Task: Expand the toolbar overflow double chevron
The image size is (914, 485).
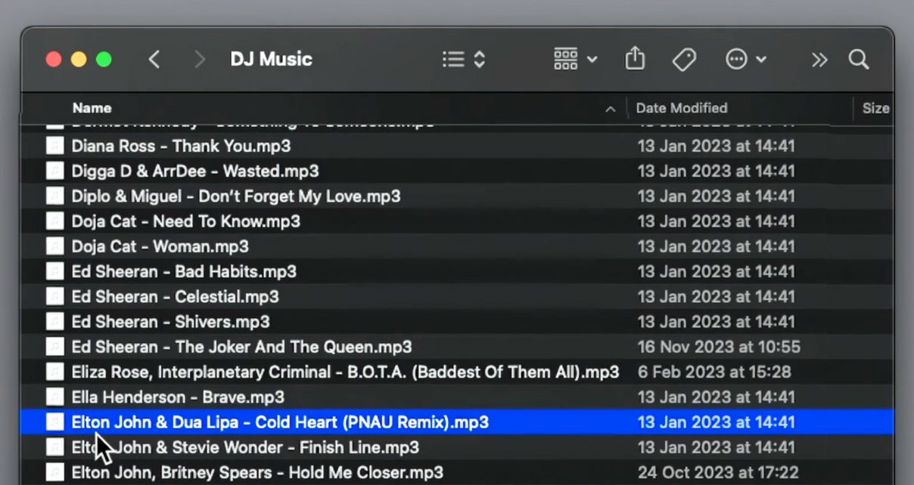Action: click(819, 60)
